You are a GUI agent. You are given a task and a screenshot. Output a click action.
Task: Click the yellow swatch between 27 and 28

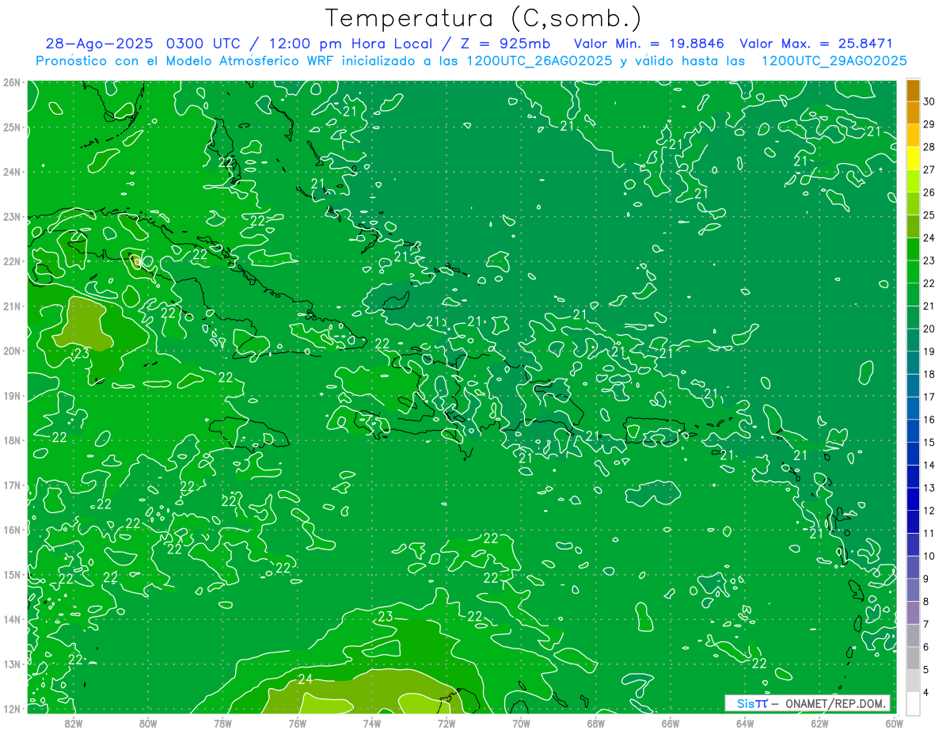(x=913, y=158)
